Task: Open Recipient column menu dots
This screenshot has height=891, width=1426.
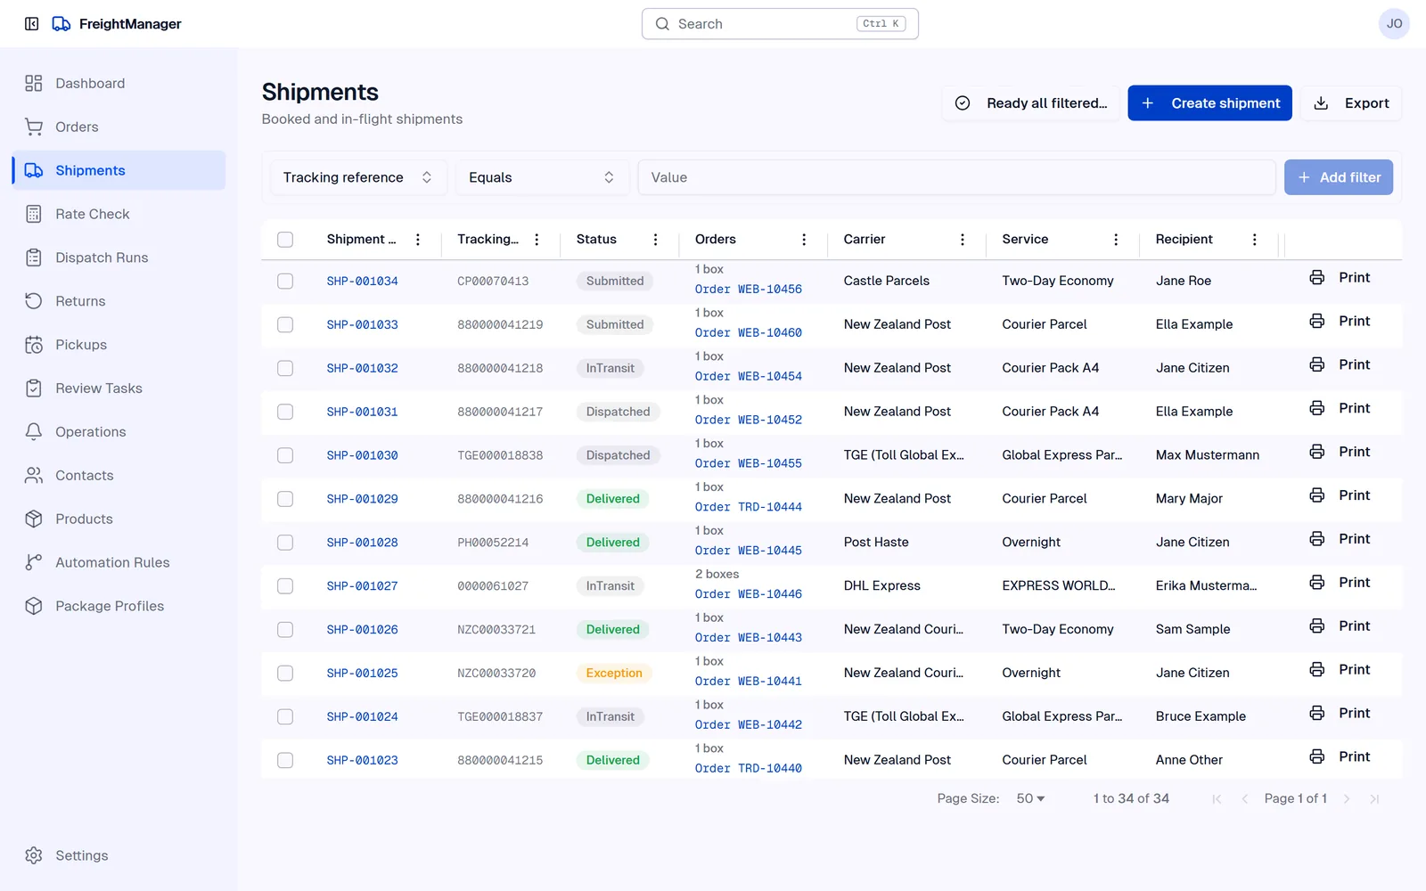Action: 1255,240
